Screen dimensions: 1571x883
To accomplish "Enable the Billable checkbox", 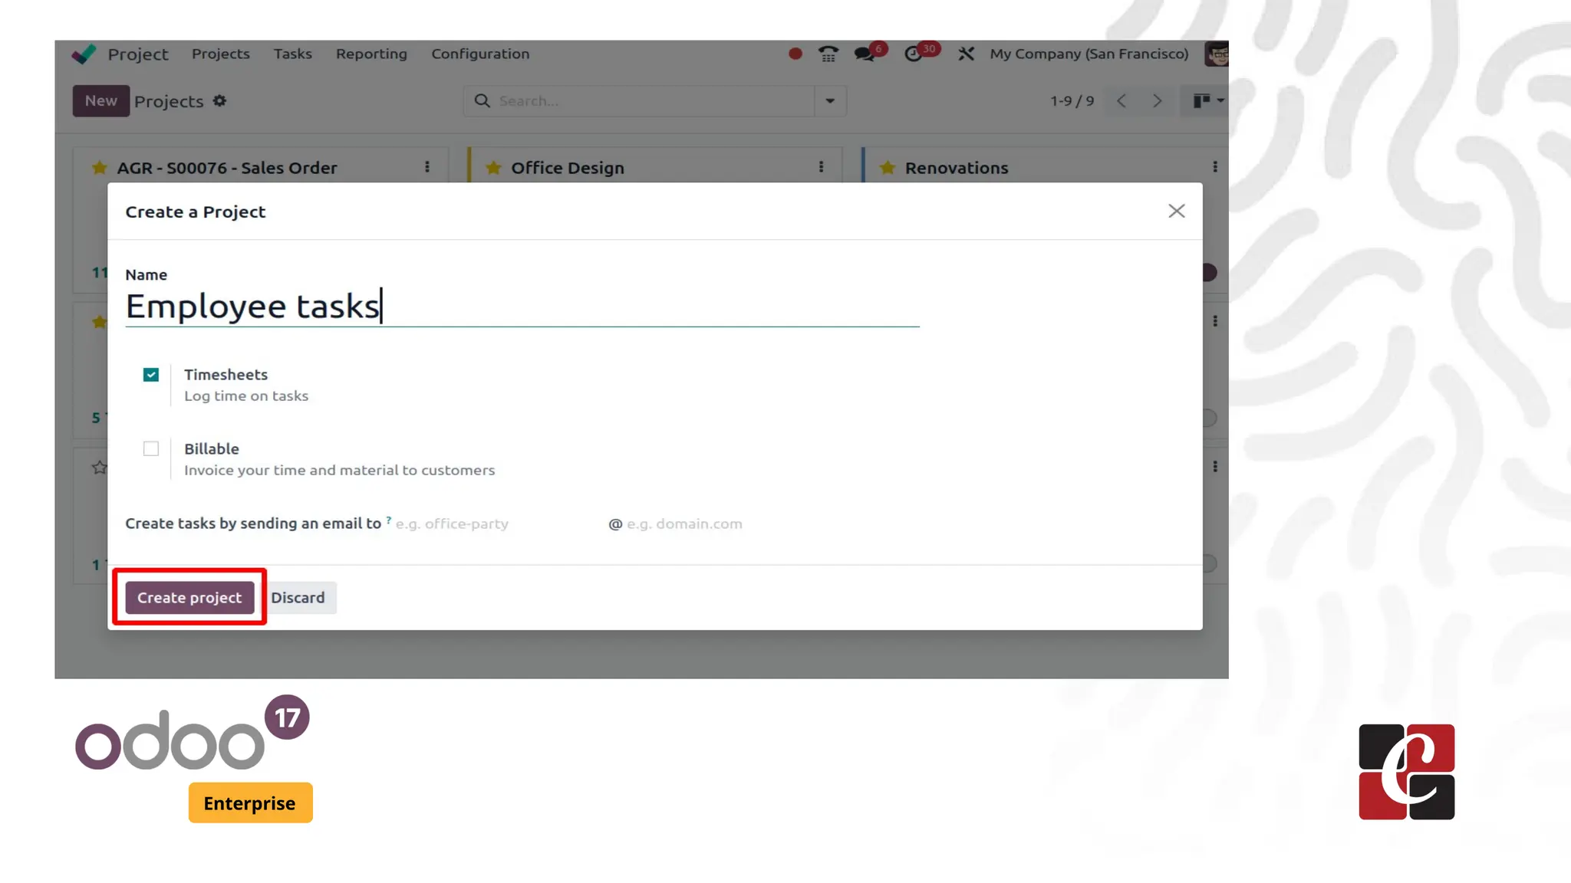I will [151, 449].
